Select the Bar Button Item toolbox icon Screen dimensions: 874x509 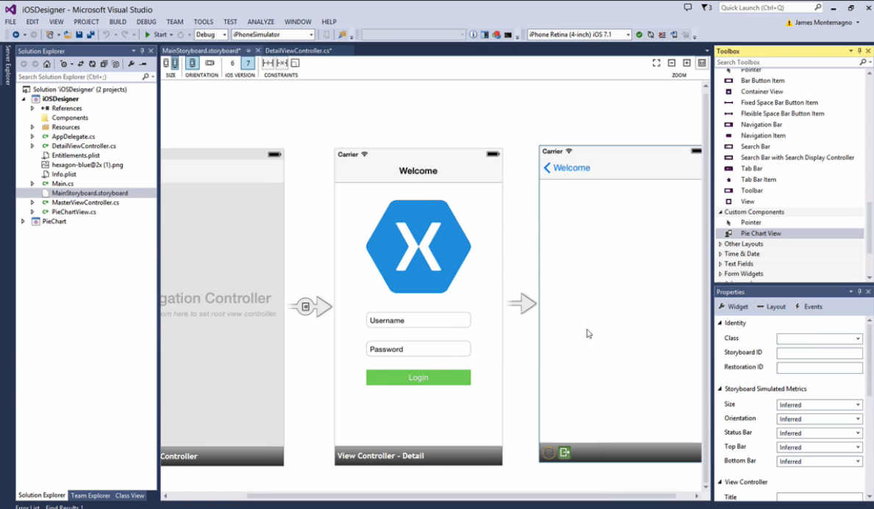[728, 81]
